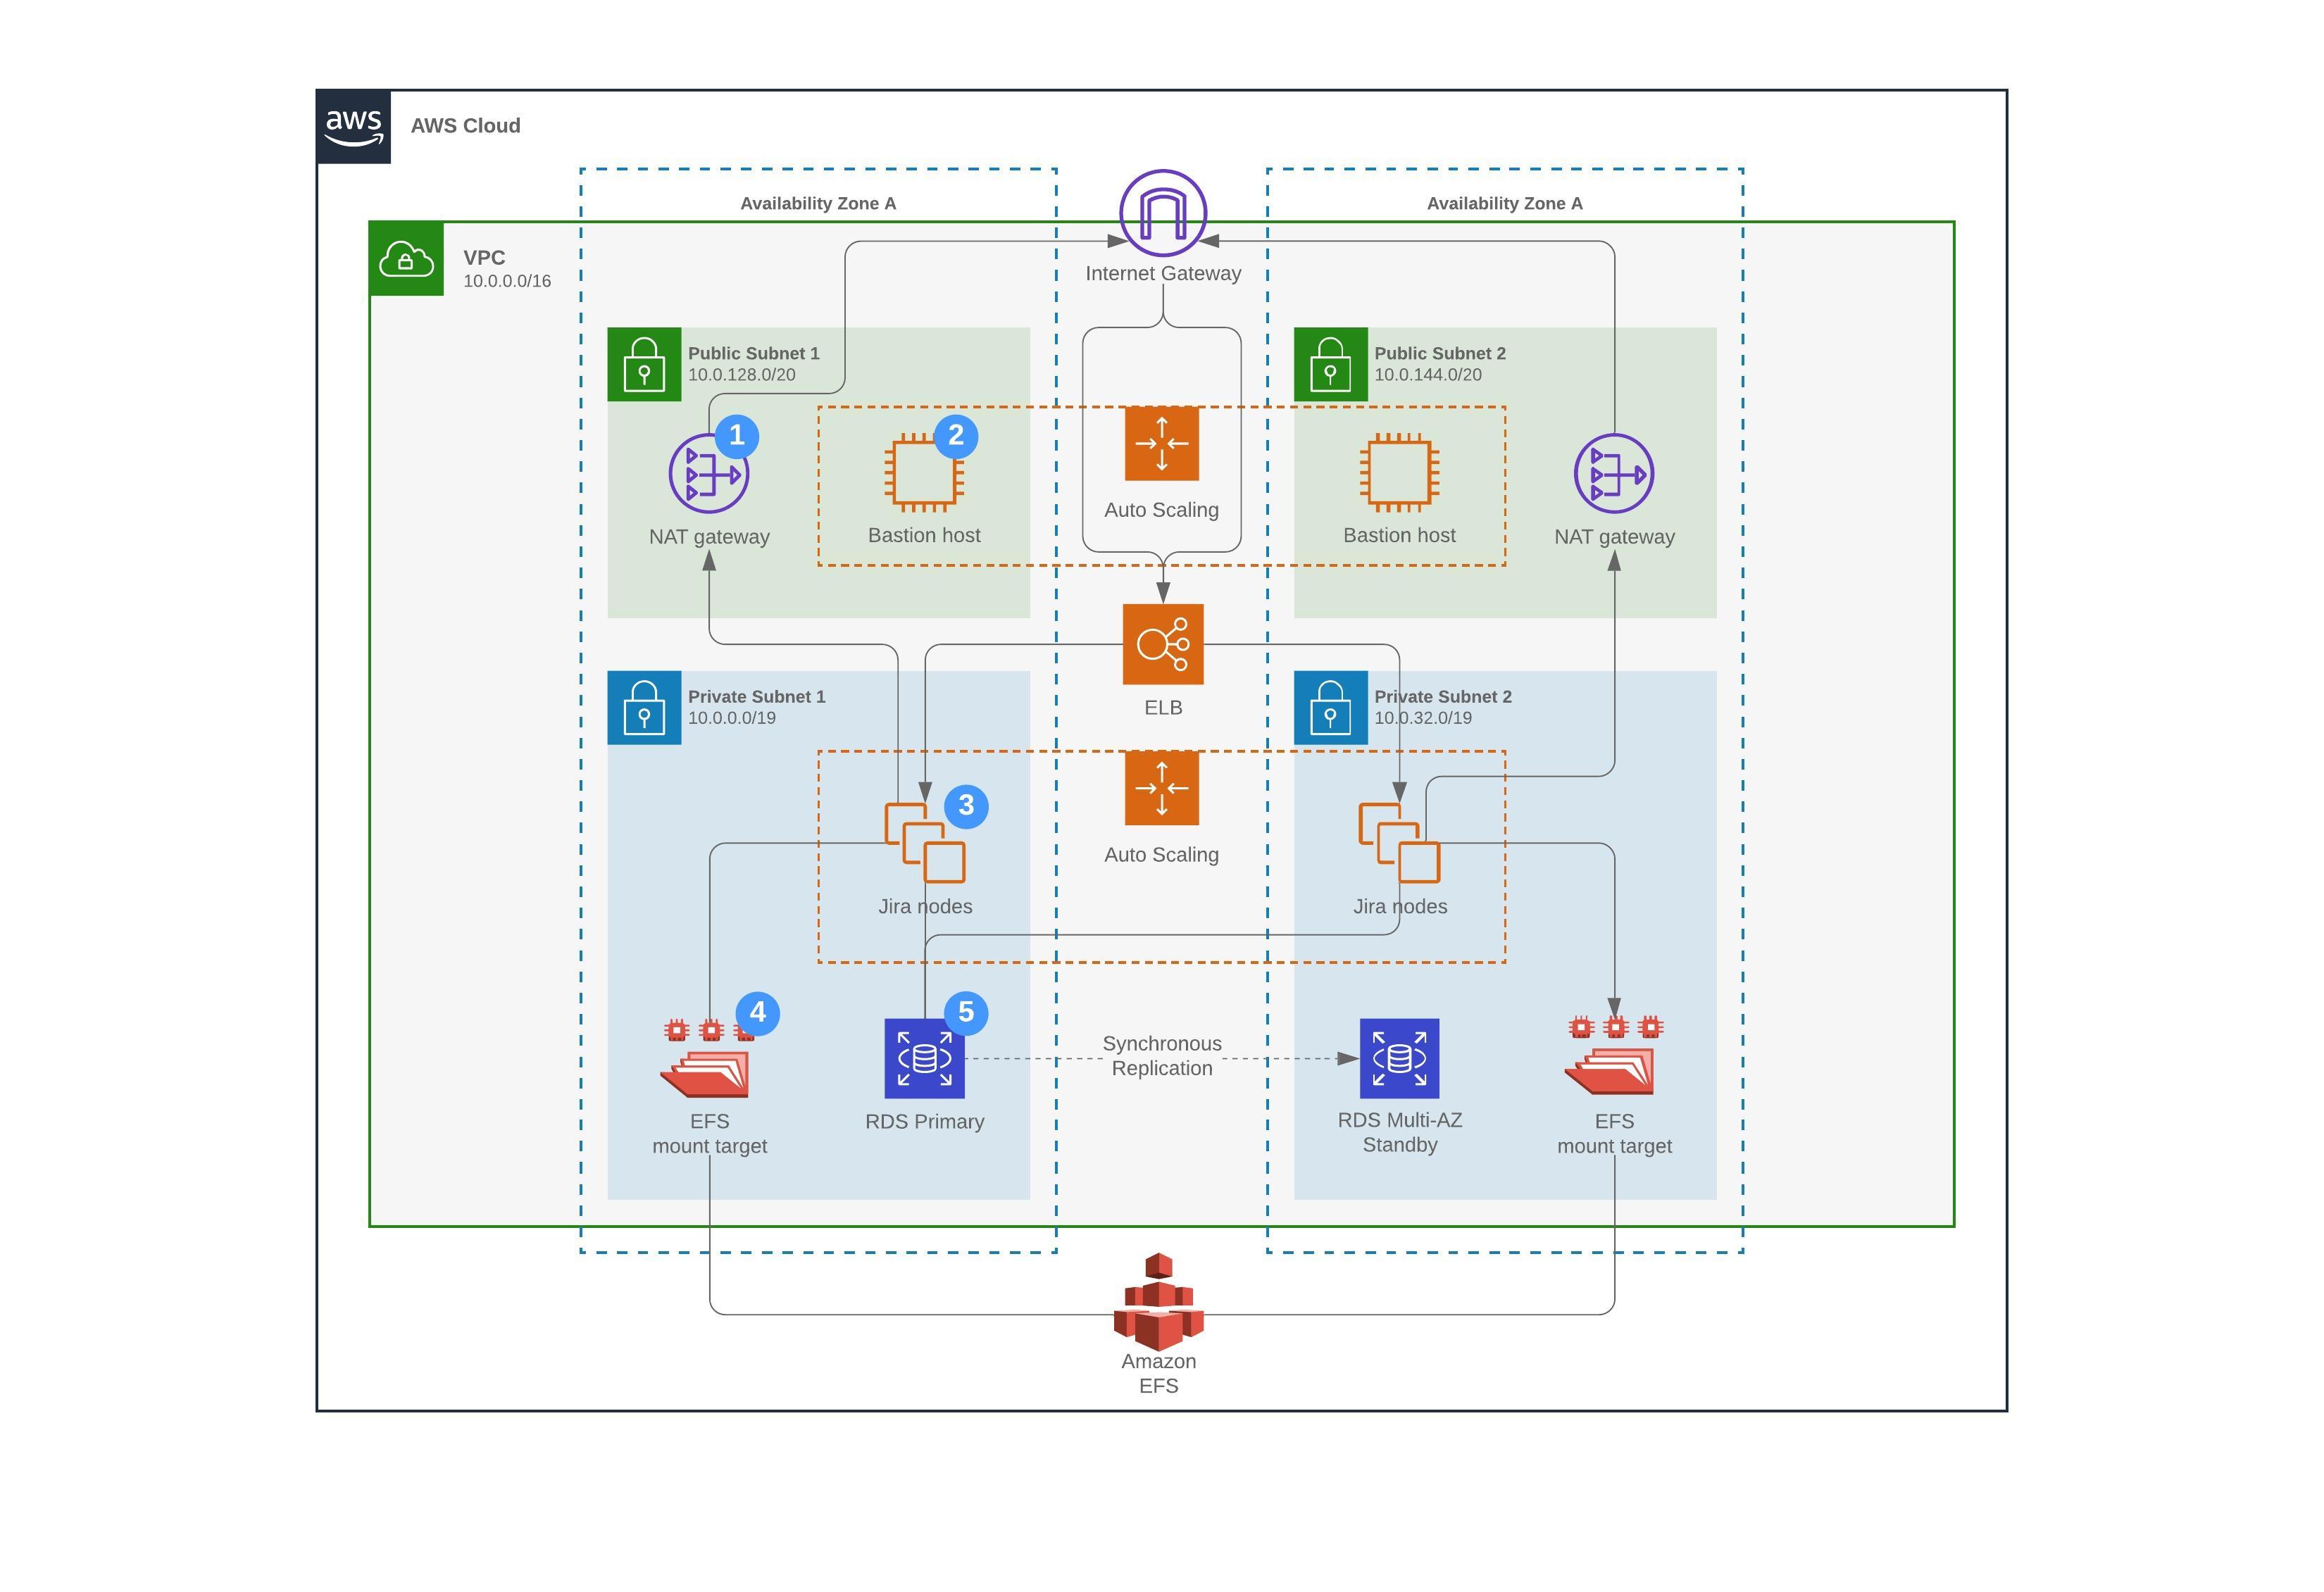Viewport: 2324px width, 1592px height.
Task: Select the Jira nodes icon in Private Subnet 1
Action: [x=924, y=842]
